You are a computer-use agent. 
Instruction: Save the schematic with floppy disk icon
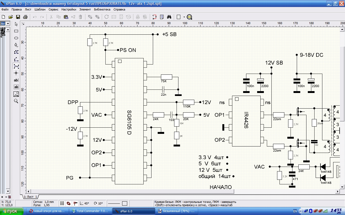18,17
